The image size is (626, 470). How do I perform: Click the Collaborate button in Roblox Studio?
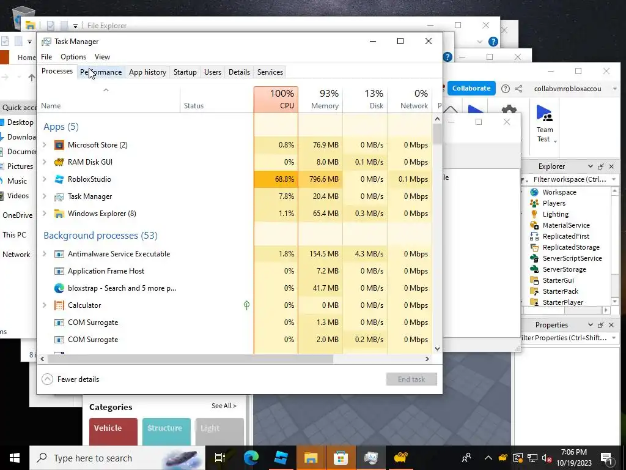coord(471,88)
